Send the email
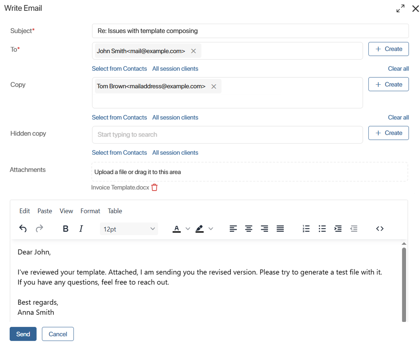The height and width of the screenshot is (342, 420). tap(23, 334)
